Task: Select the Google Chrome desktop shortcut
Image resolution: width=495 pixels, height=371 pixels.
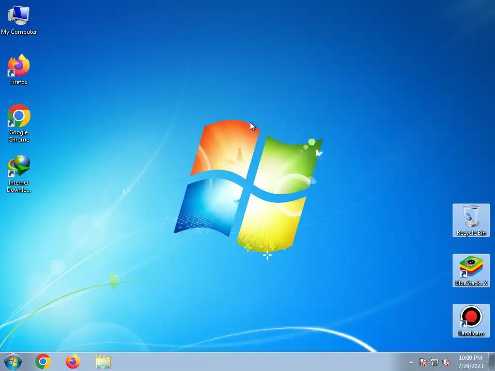Action: coord(19,123)
